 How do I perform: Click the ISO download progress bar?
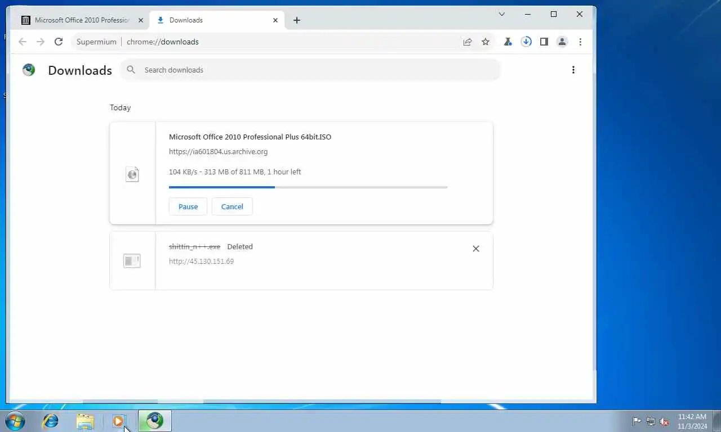[308, 187]
